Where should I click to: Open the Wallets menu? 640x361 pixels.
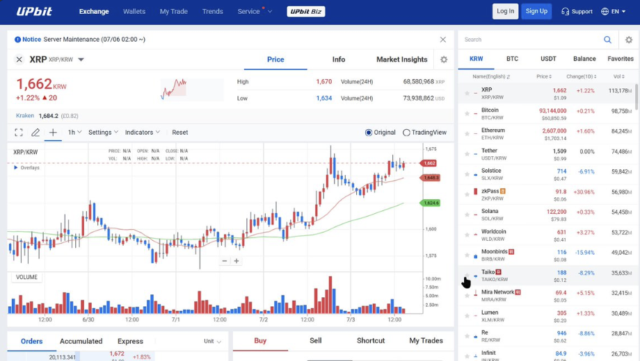point(134,11)
